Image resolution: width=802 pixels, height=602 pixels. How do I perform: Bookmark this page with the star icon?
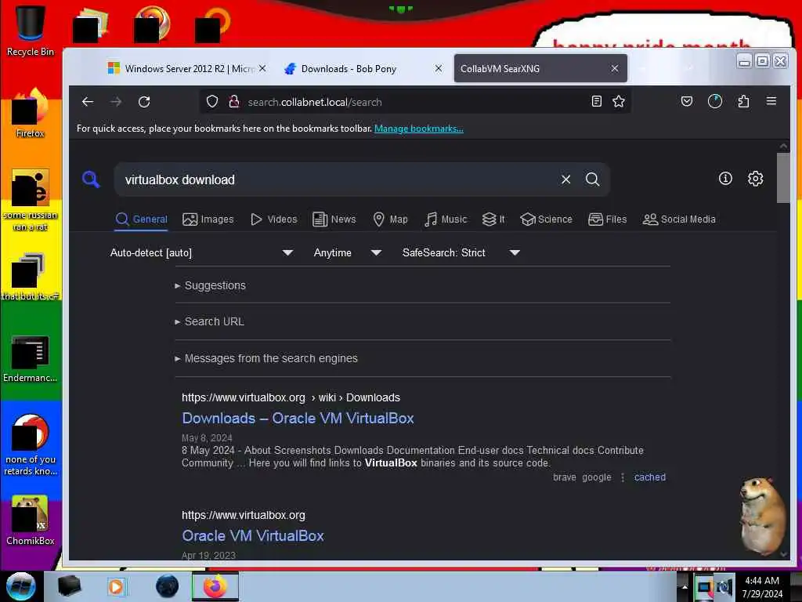pyautogui.click(x=619, y=101)
